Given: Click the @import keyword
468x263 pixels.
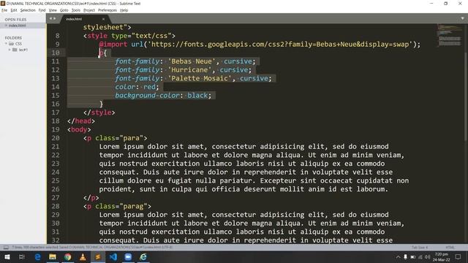Looking at the screenshot, I should tap(113, 45).
